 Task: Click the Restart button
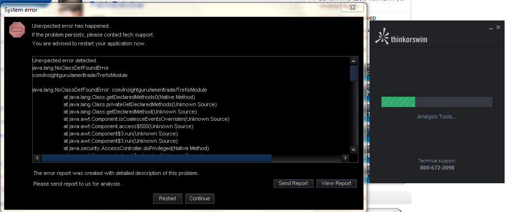(168, 198)
